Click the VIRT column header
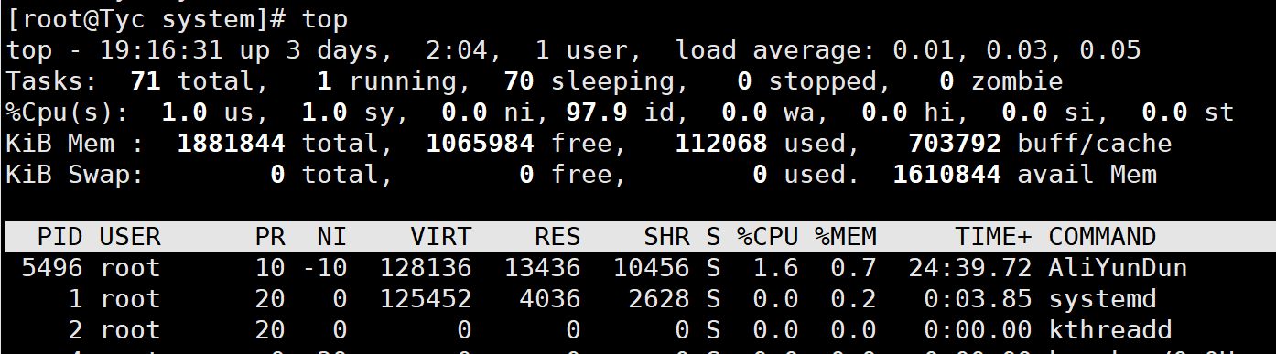Image resolution: width=1276 pixels, height=354 pixels. (x=441, y=237)
